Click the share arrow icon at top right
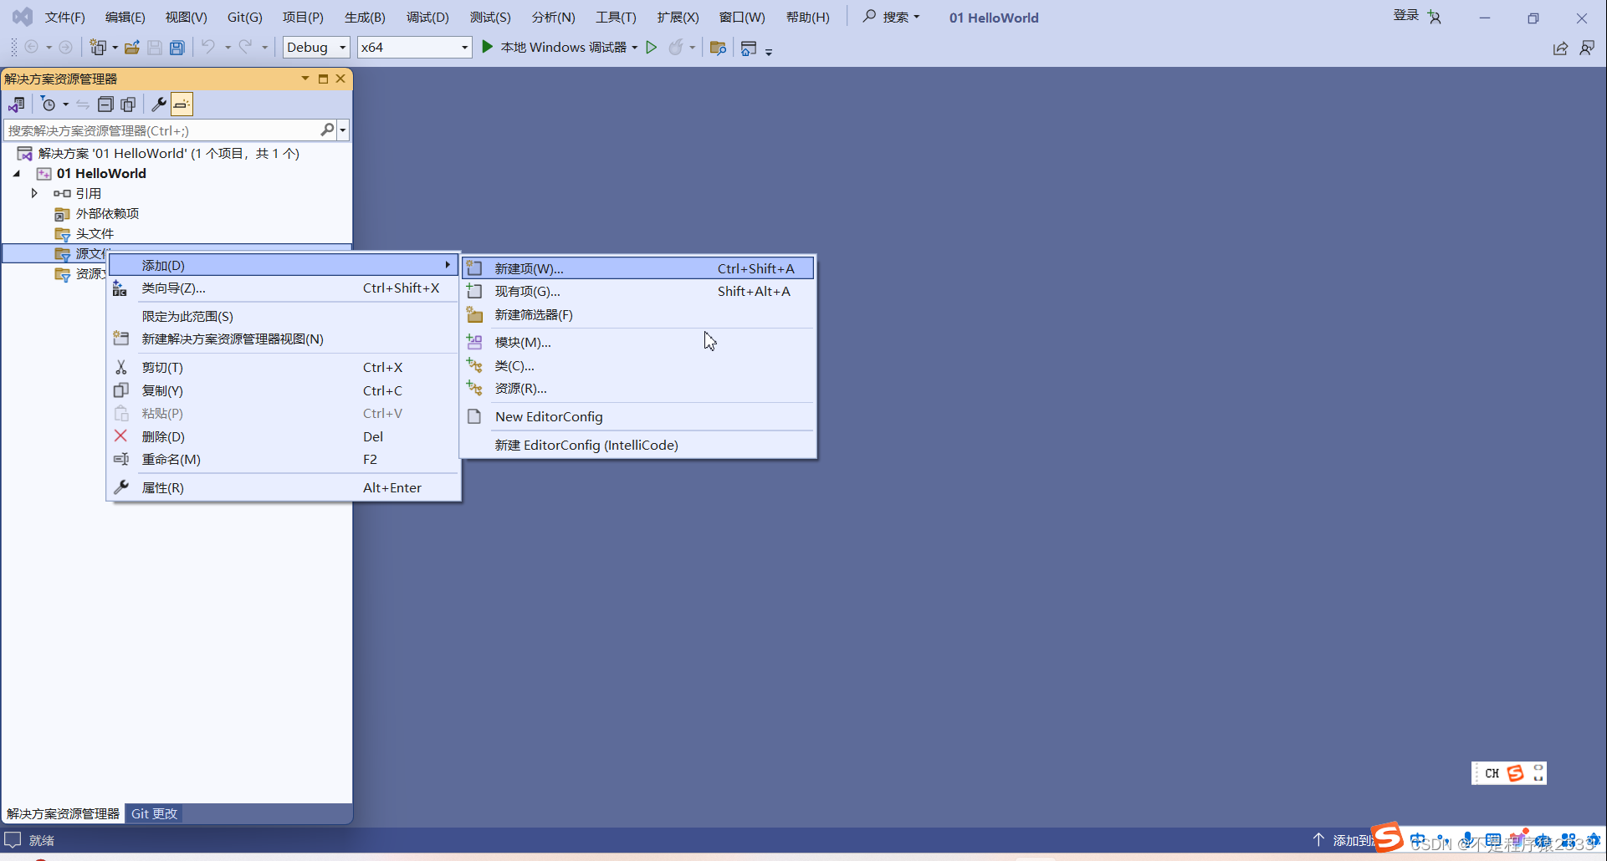 tap(1560, 48)
